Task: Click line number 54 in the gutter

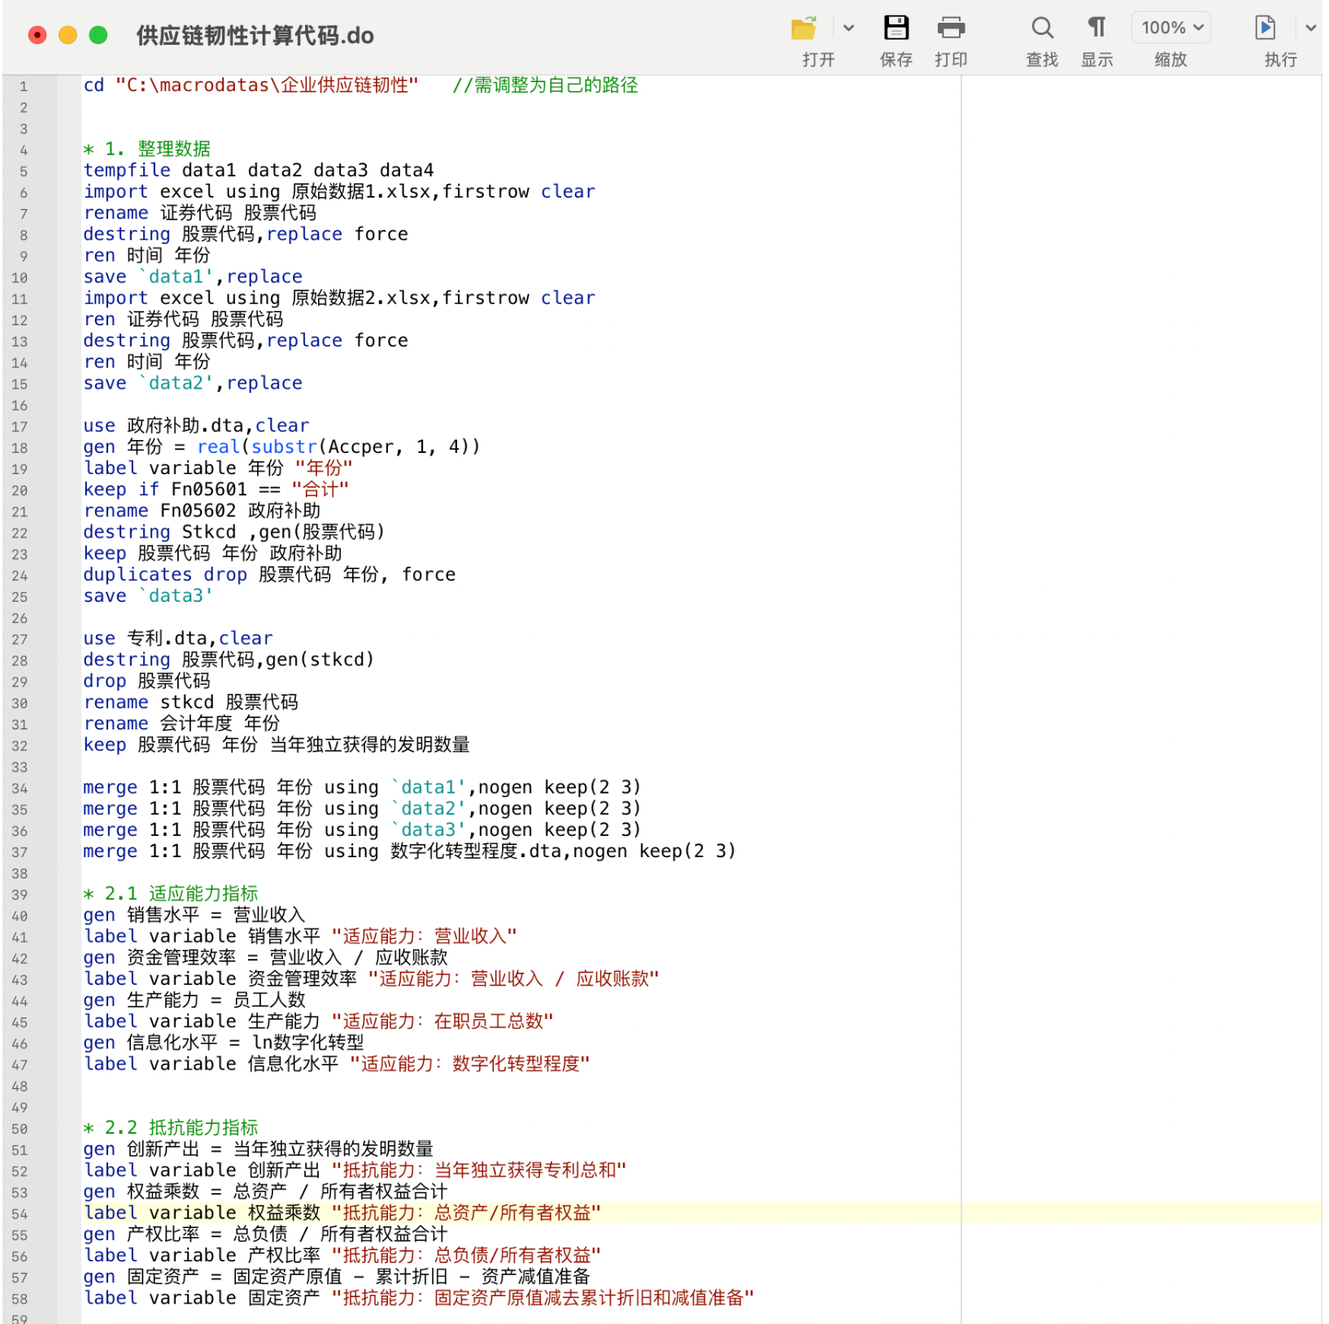Action: point(20,1214)
